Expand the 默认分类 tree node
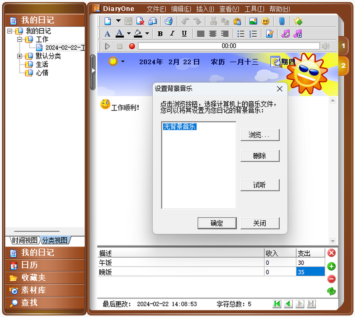The height and width of the screenshot is (317, 355). coord(20,56)
